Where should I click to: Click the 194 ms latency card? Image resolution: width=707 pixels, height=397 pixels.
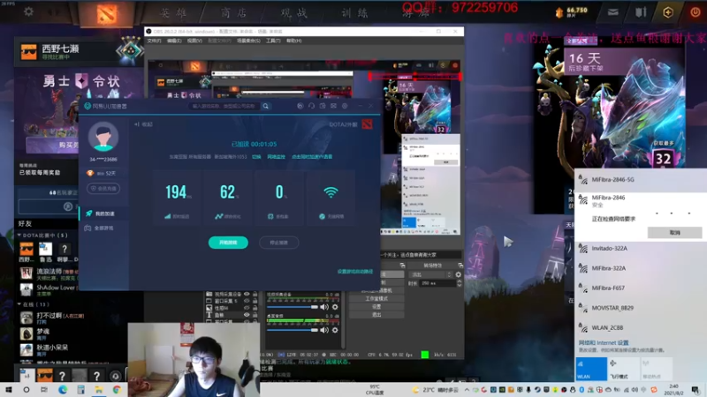[178, 198]
